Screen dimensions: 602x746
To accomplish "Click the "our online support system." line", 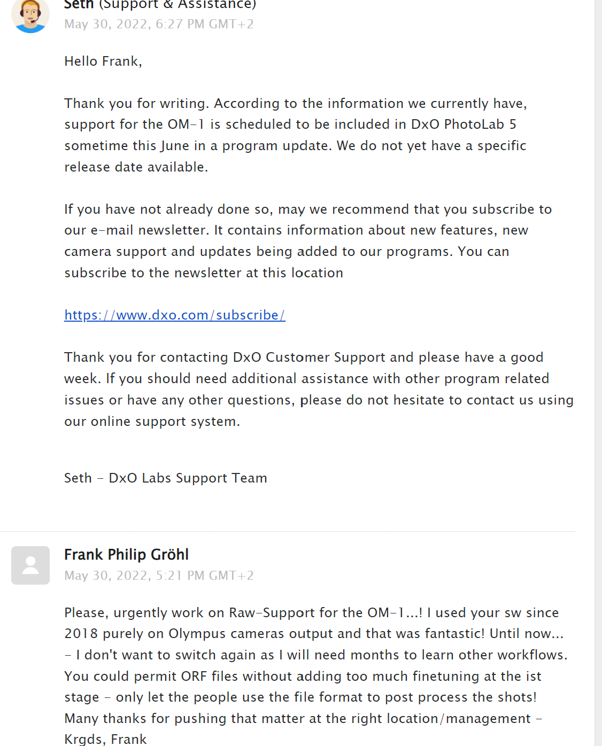I will (152, 422).
